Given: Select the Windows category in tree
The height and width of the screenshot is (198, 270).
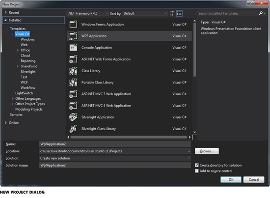Looking at the screenshot, I should pyautogui.click(x=27, y=39).
